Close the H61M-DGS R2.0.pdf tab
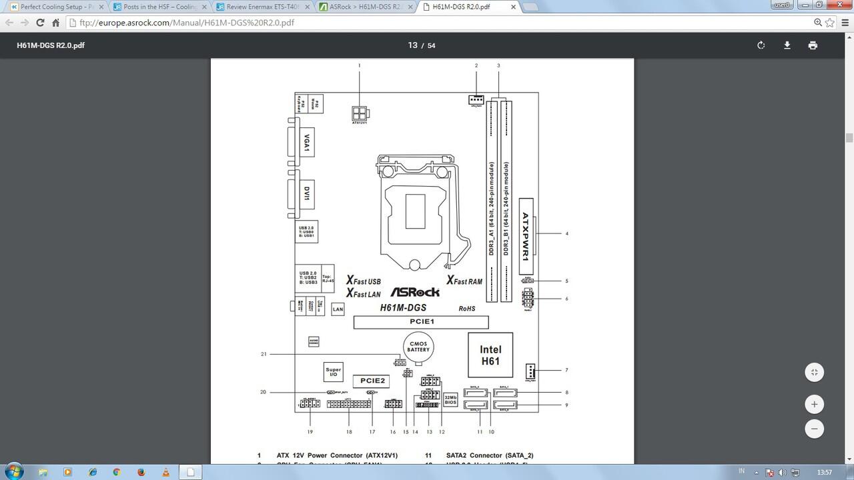 click(x=514, y=7)
